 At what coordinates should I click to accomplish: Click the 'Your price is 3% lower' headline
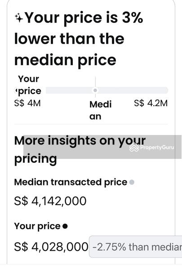pos(79,39)
